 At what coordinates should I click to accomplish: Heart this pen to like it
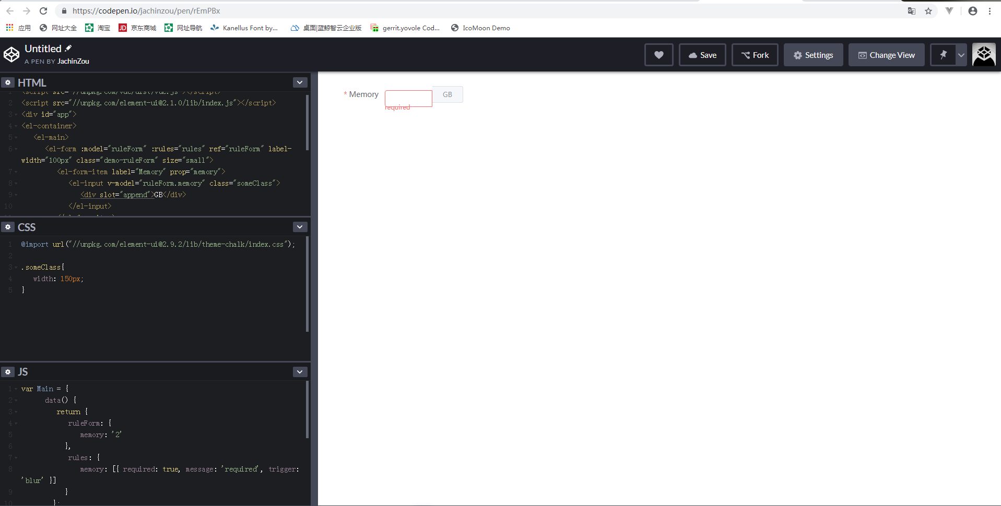point(658,55)
